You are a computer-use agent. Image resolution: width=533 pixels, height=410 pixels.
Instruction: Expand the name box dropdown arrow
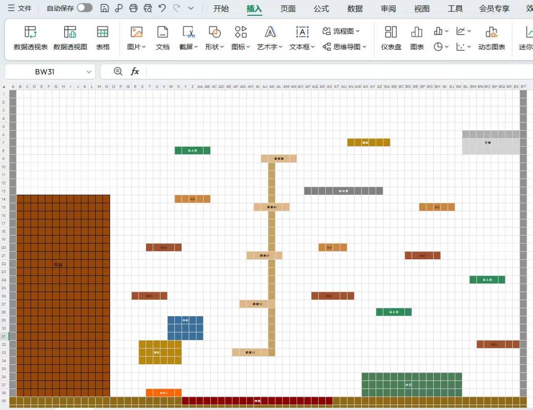coord(89,71)
